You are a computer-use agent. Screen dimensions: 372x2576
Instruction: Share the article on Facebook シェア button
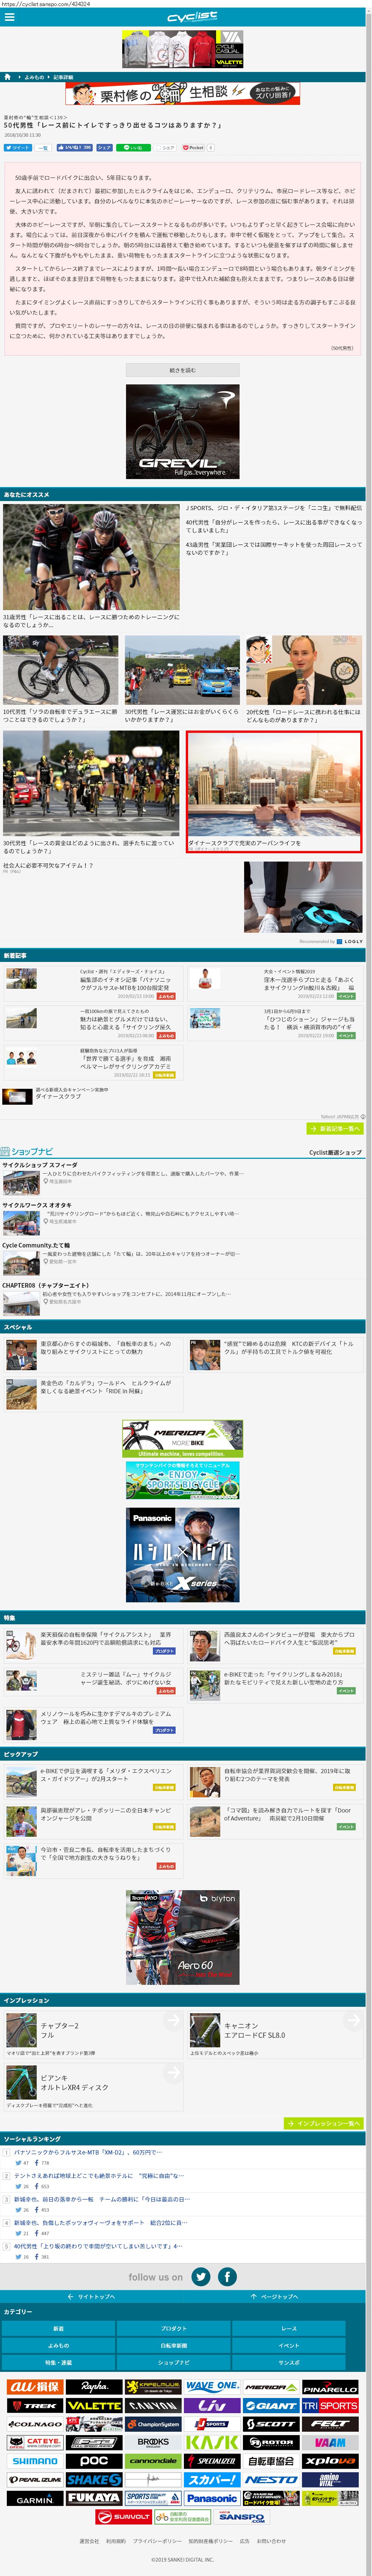(104, 148)
